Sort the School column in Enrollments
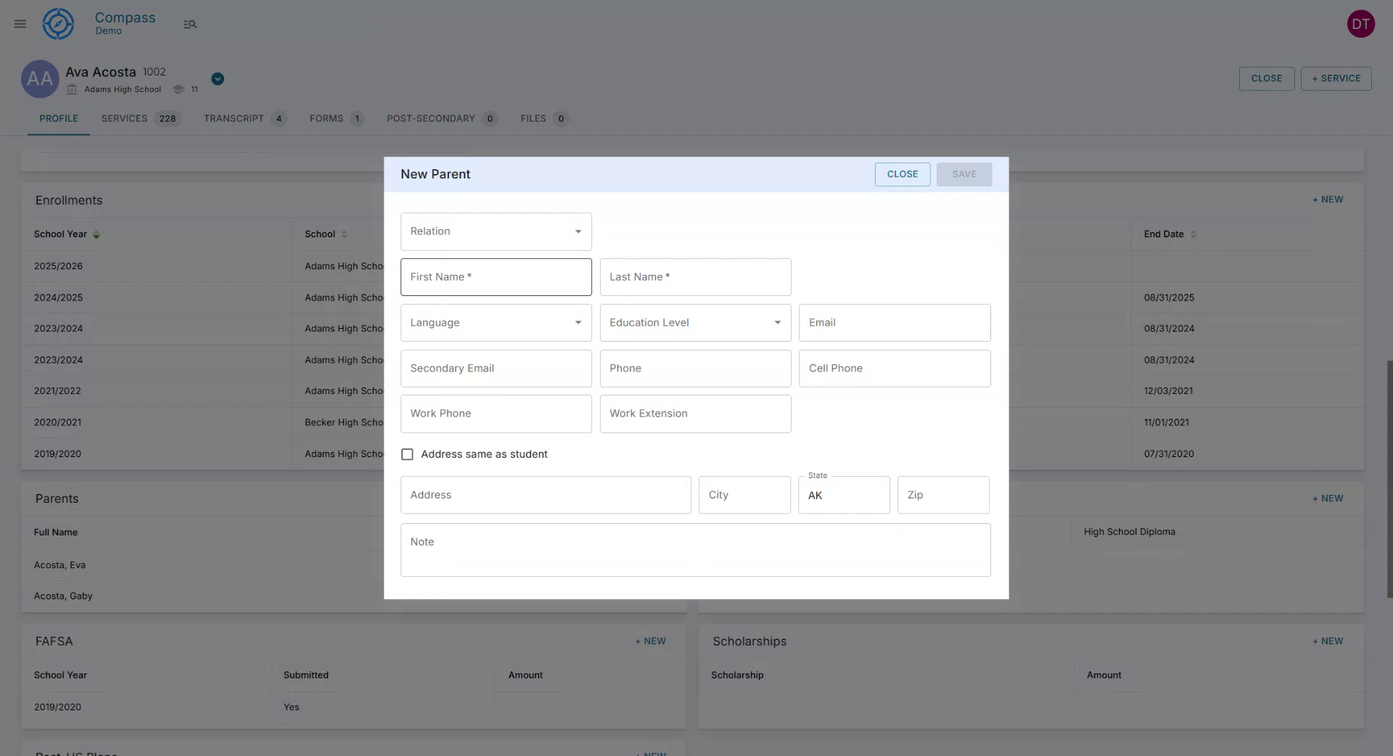Screen dimensions: 1393x756 pos(343,234)
